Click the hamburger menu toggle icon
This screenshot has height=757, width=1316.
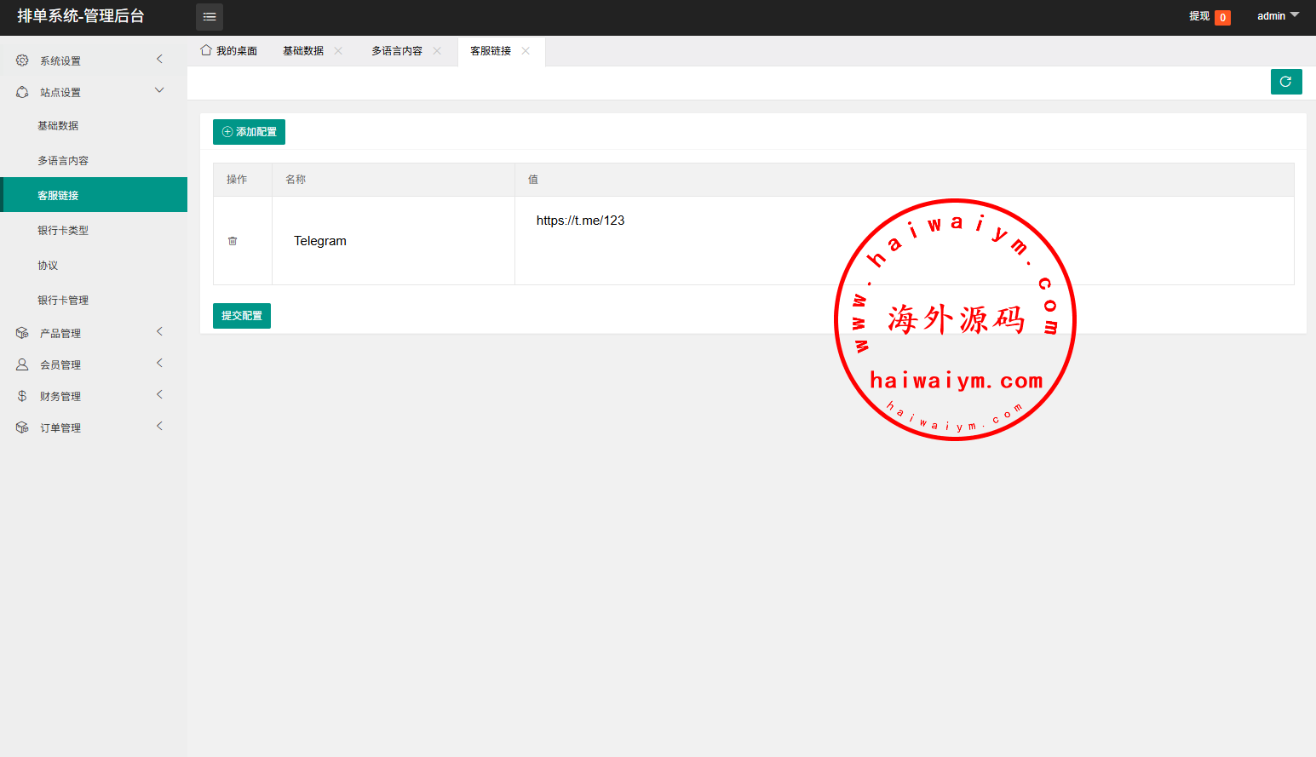[x=210, y=17]
